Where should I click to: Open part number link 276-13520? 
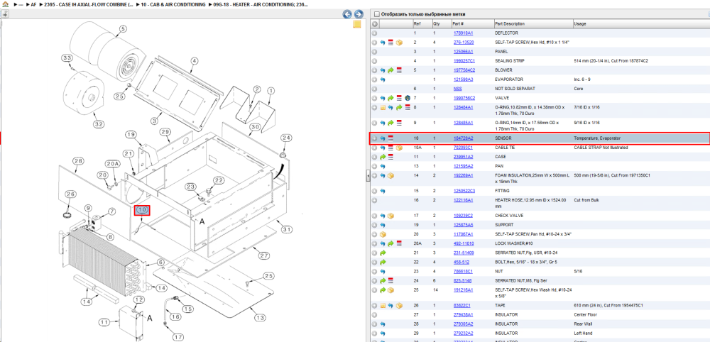click(463, 42)
